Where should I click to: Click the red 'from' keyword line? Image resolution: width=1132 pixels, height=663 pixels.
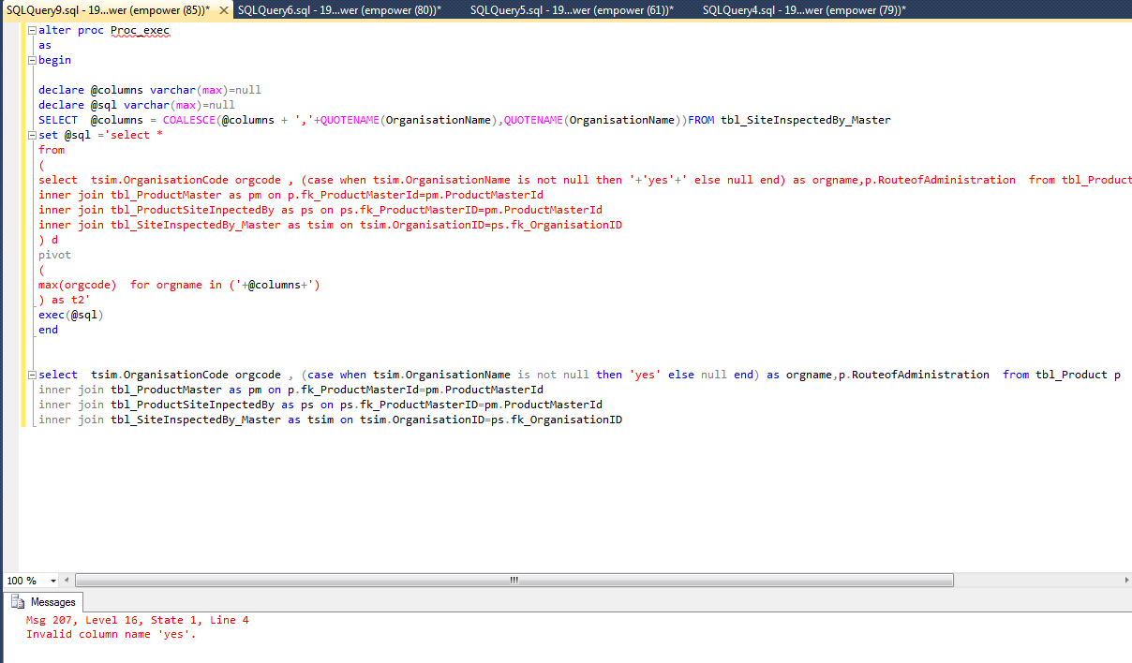tap(52, 150)
